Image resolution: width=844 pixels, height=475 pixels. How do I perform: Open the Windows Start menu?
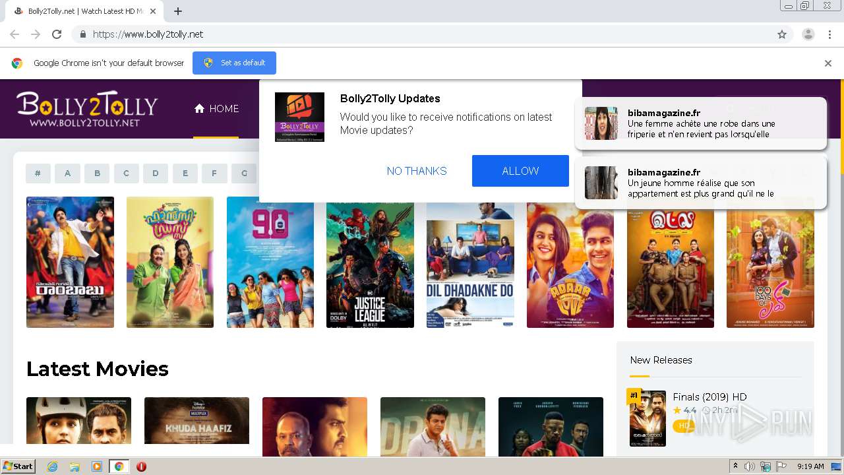[18, 466]
